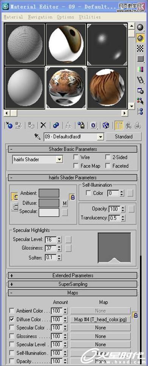Click the Diffuse M map button
148x366 pixels.
tap(65, 204)
